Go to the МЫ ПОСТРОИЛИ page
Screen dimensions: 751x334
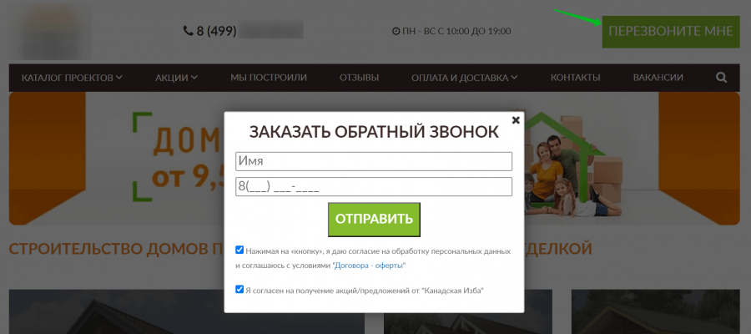pyautogui.click(x=269, y=78)
